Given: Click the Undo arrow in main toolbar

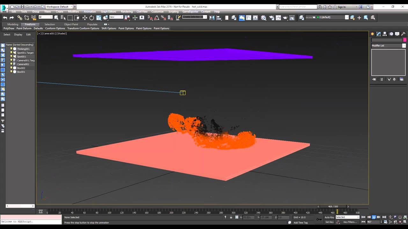Looking at the screenshot, I should 5,18.
